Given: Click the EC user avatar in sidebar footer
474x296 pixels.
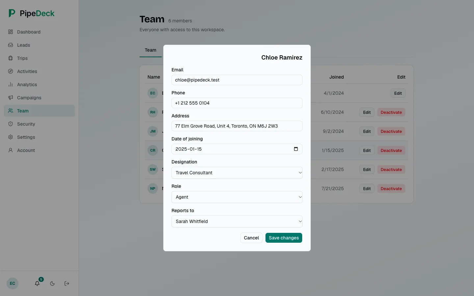Looking at the screenshot, I should [x=13, y=284].
